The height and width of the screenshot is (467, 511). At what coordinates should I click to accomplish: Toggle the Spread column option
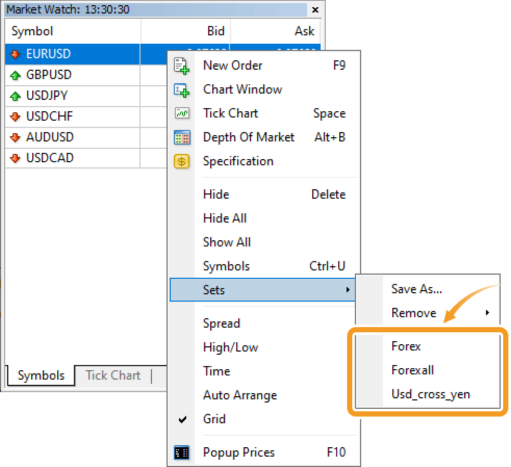click(x=263, y=323)
